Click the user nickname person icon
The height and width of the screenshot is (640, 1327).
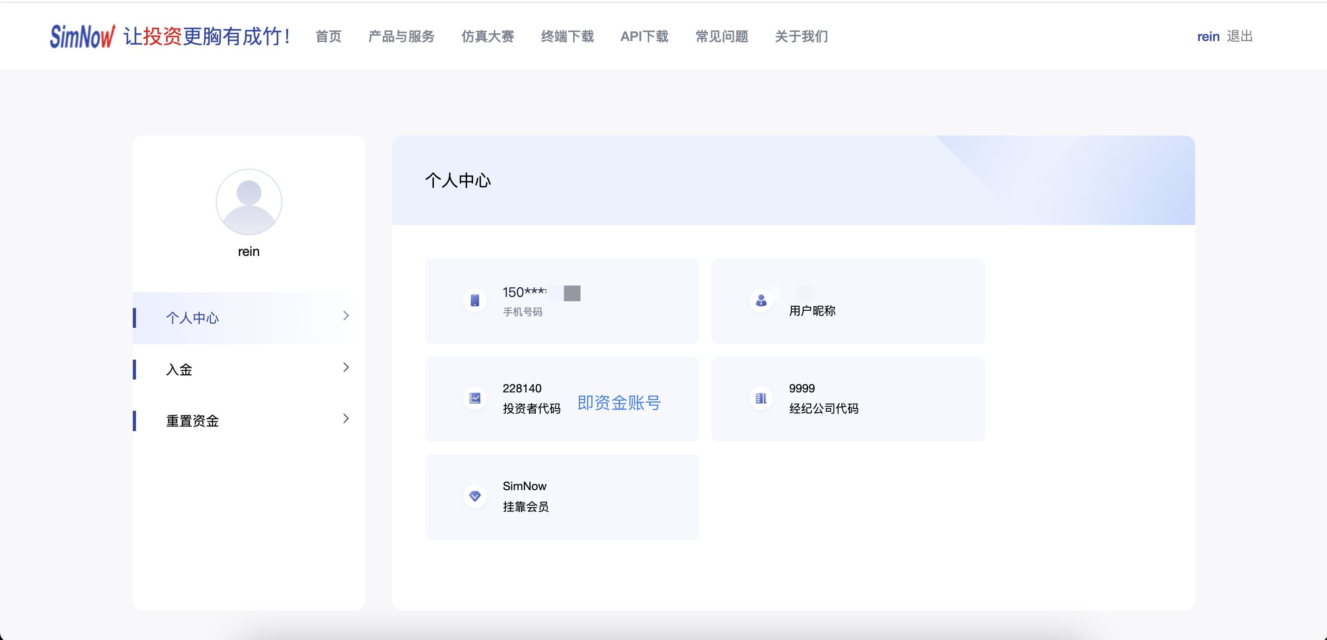point(761,301)
